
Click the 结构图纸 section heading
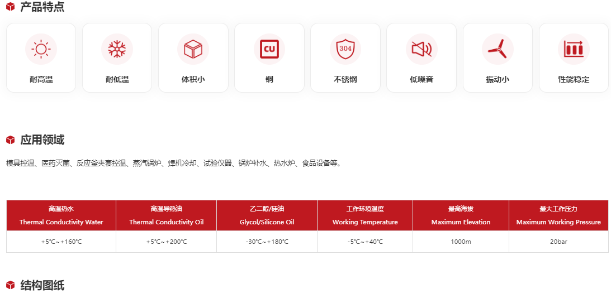coord(42,286)
